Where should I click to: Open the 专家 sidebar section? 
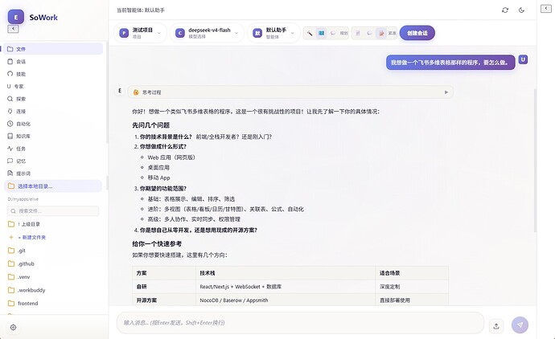[53, 86]
